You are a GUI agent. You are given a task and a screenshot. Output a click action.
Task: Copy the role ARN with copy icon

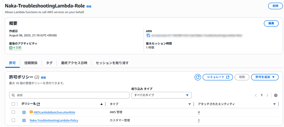pos(148,36)
